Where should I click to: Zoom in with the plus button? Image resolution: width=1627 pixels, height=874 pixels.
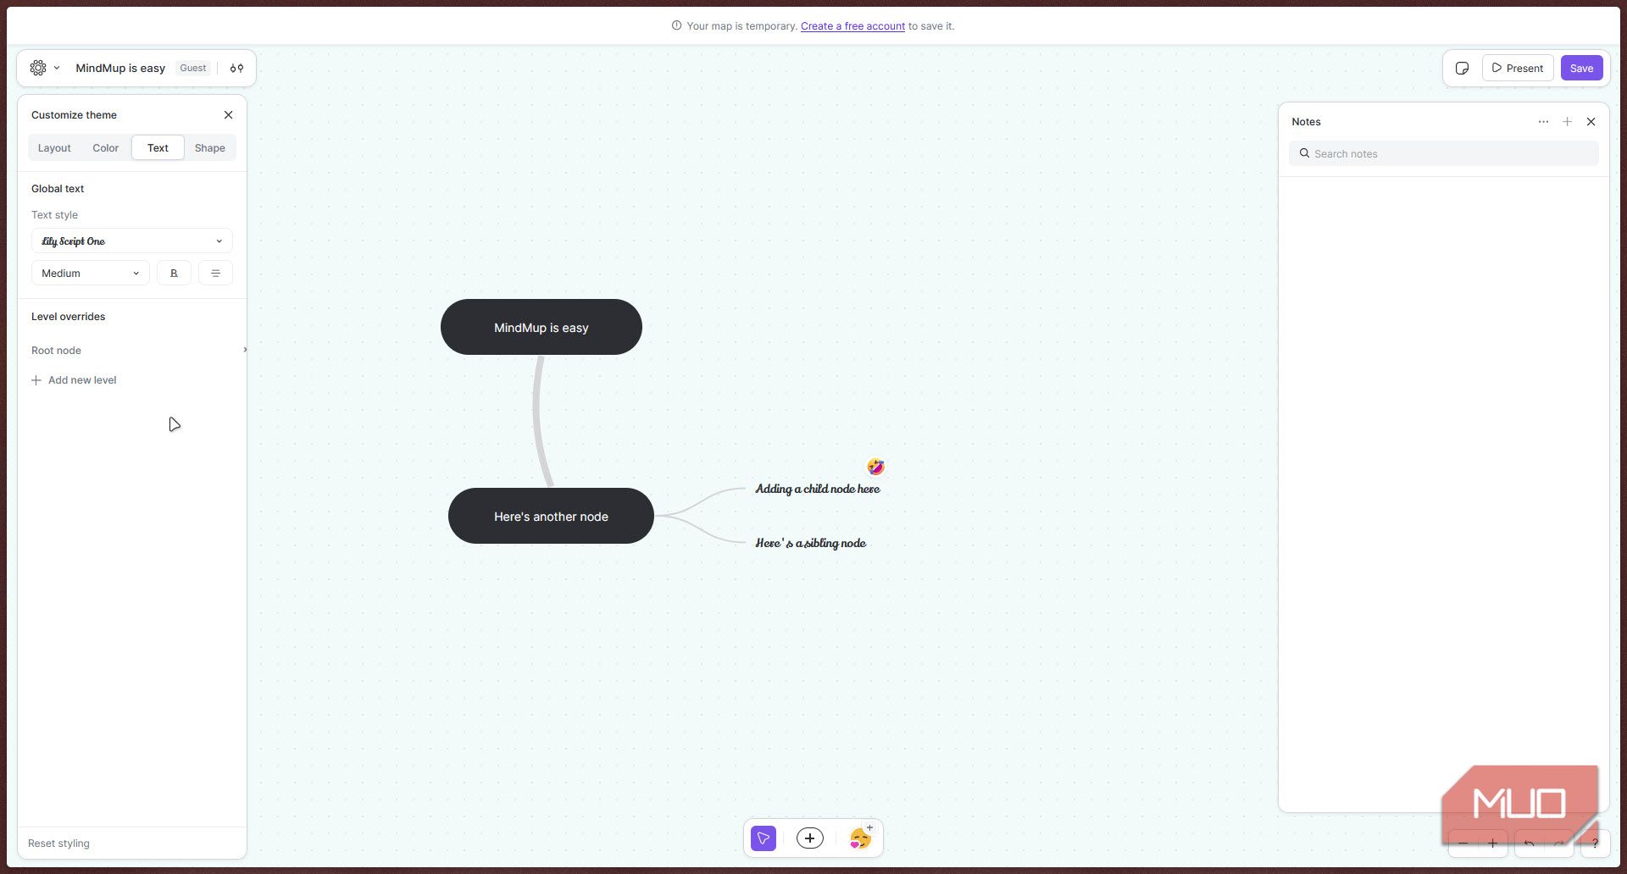[1493, 844]
